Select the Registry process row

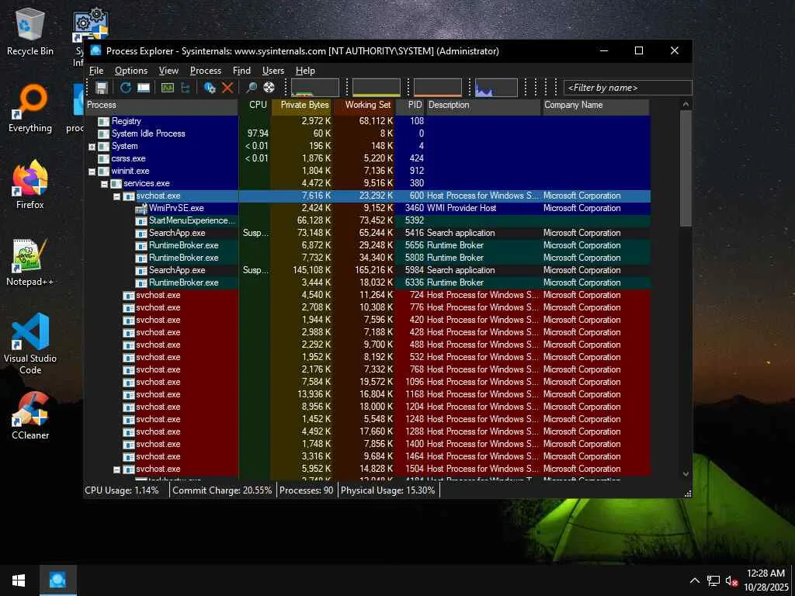click(x=367, y=121)
